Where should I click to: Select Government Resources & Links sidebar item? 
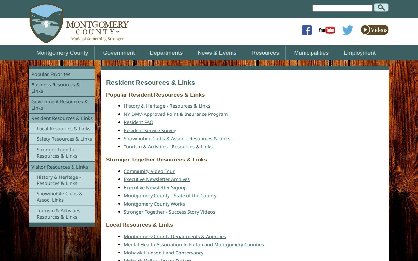62,105
